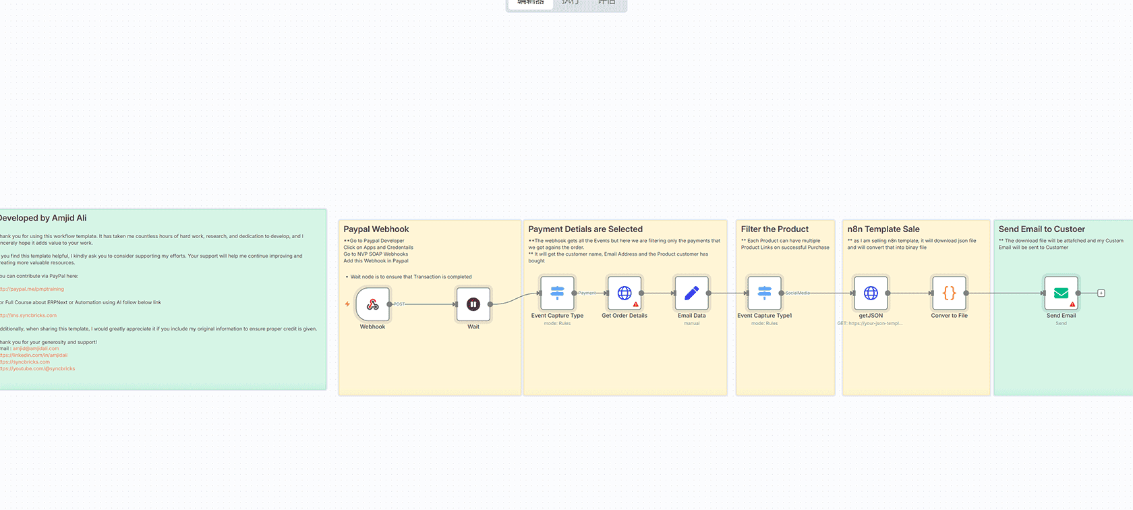Select the Get Order Details globe node
The width and height of the screenshot is (1133, 510).
(624, 293)
